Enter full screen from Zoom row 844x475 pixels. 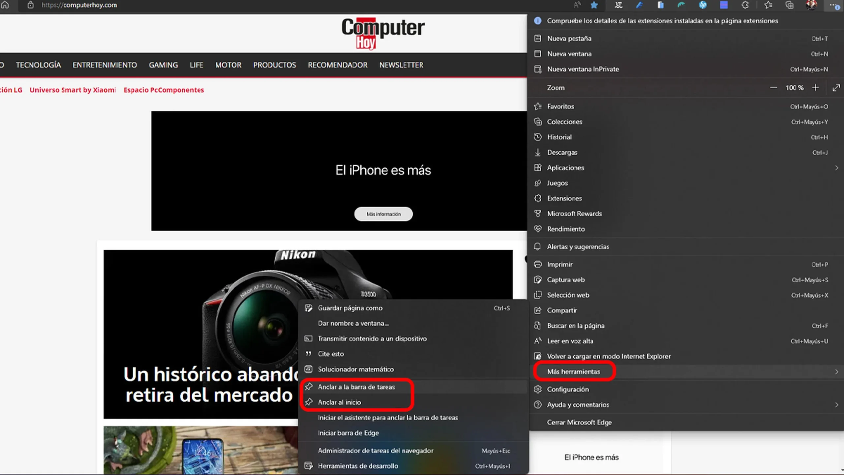(x=836, y=88)
